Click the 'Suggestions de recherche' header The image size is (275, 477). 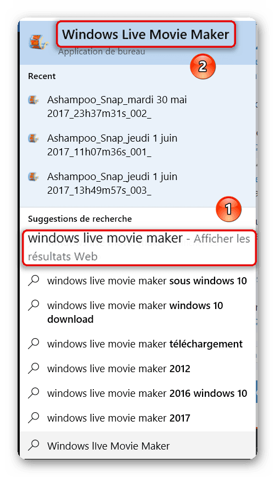pos(80,218)
